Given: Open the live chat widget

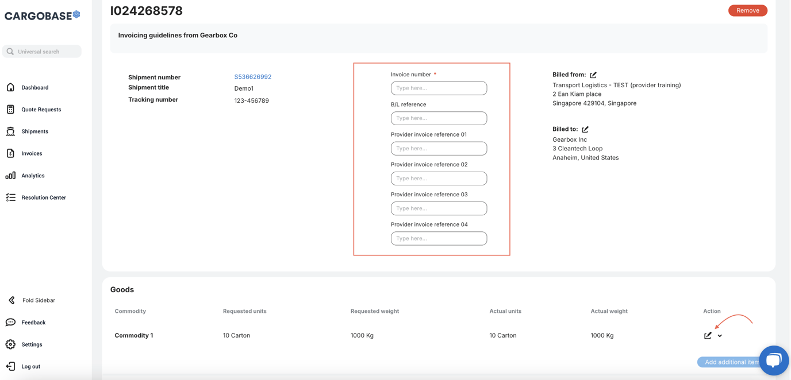Looking at the screenshot, I should click(x=773, y=360).
